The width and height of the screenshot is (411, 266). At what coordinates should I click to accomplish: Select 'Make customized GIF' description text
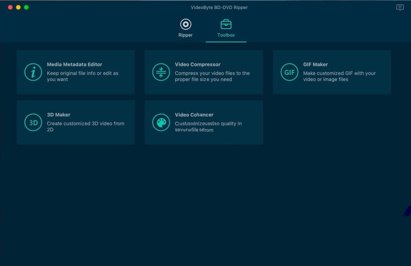click(x=339, y=76)
